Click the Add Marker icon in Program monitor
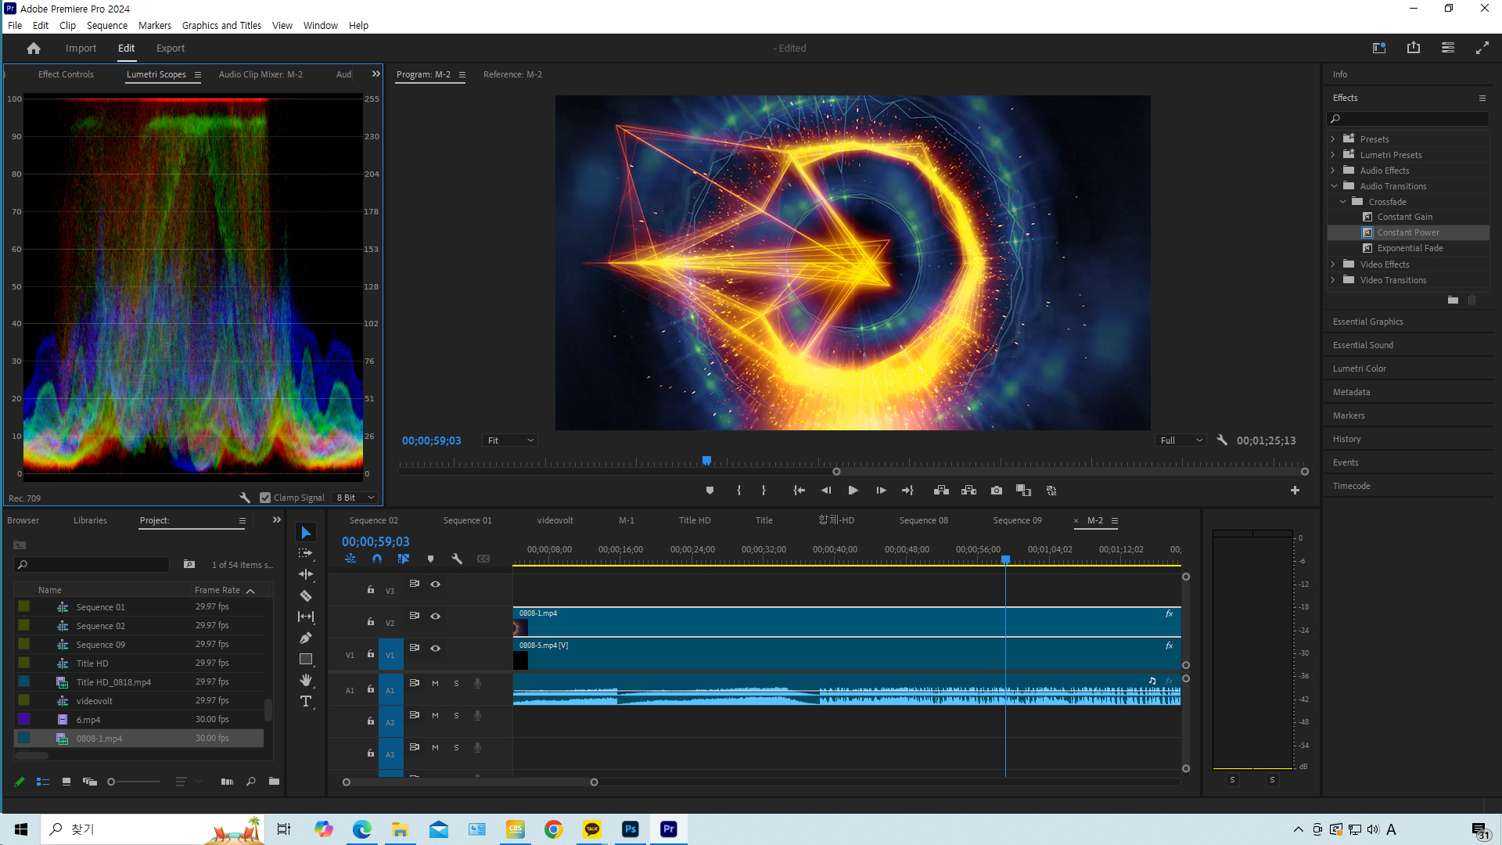This screenshot has width=1502, height=845. [710, 491]
